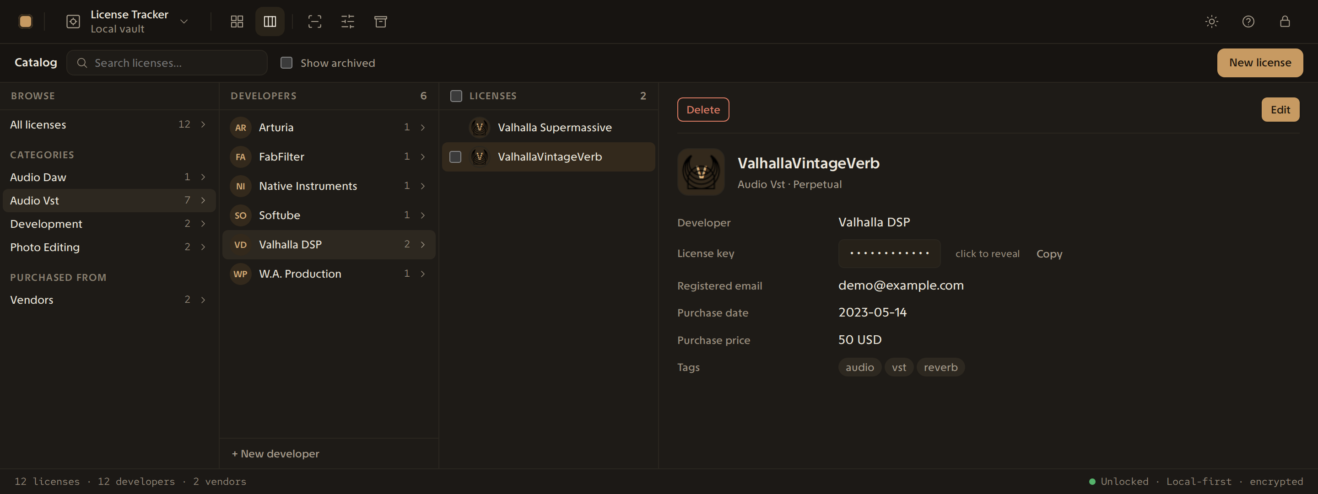Enable the Show archived checkbox
Viewport: 1318px width, 494px height.
pyautogui.click(x=286, y=63)
